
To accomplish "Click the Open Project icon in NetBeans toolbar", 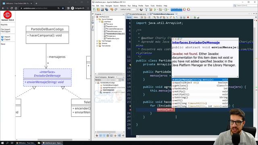I will tap(102, 10).
